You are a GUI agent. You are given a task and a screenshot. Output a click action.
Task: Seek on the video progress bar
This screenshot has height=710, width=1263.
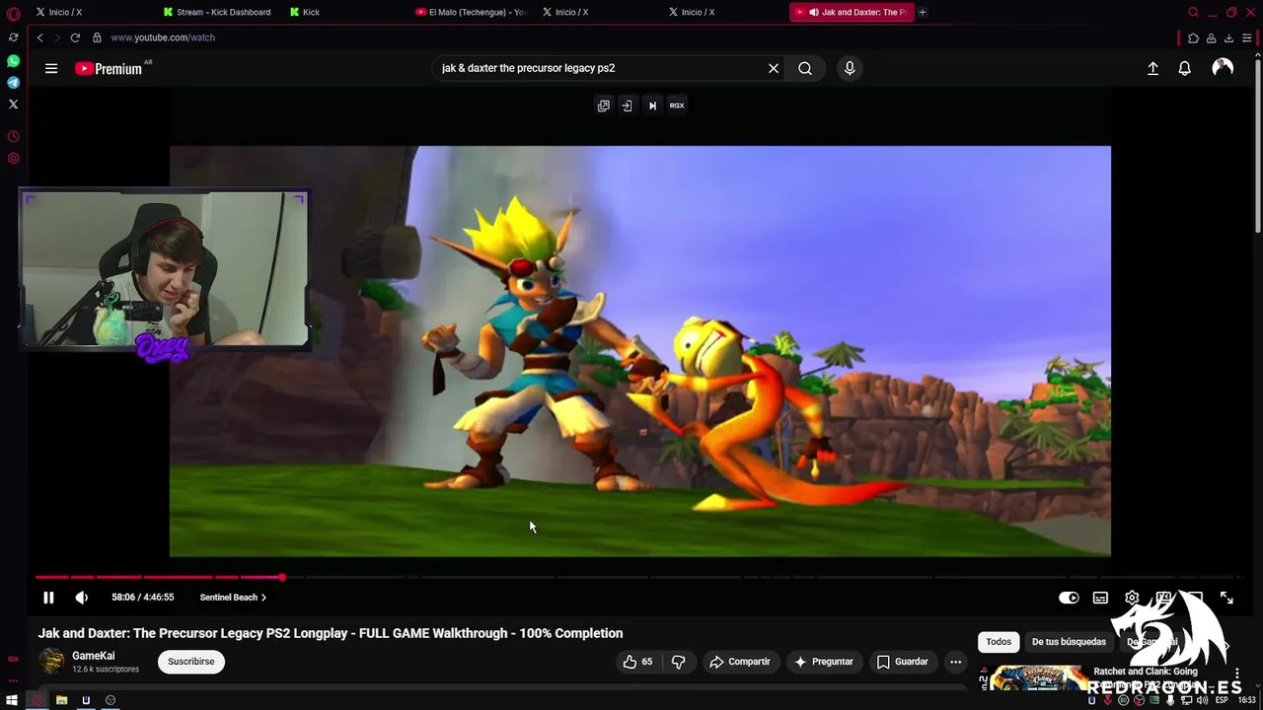pos(639,577)
